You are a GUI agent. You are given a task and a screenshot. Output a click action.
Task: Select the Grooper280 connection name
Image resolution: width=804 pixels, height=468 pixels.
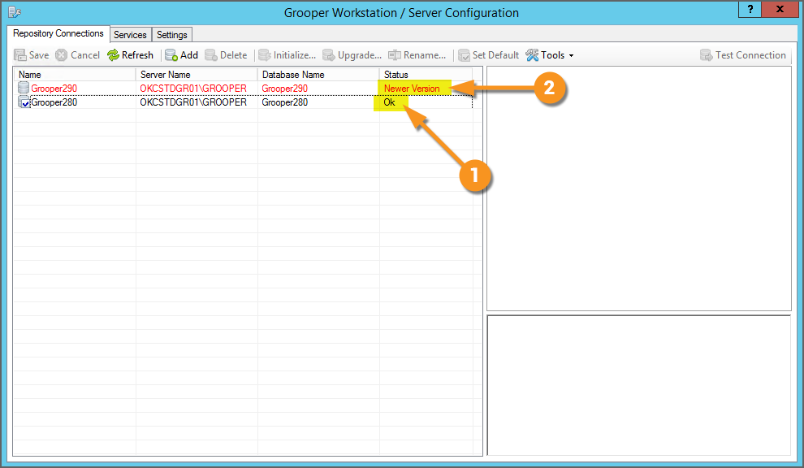[54, 102]
